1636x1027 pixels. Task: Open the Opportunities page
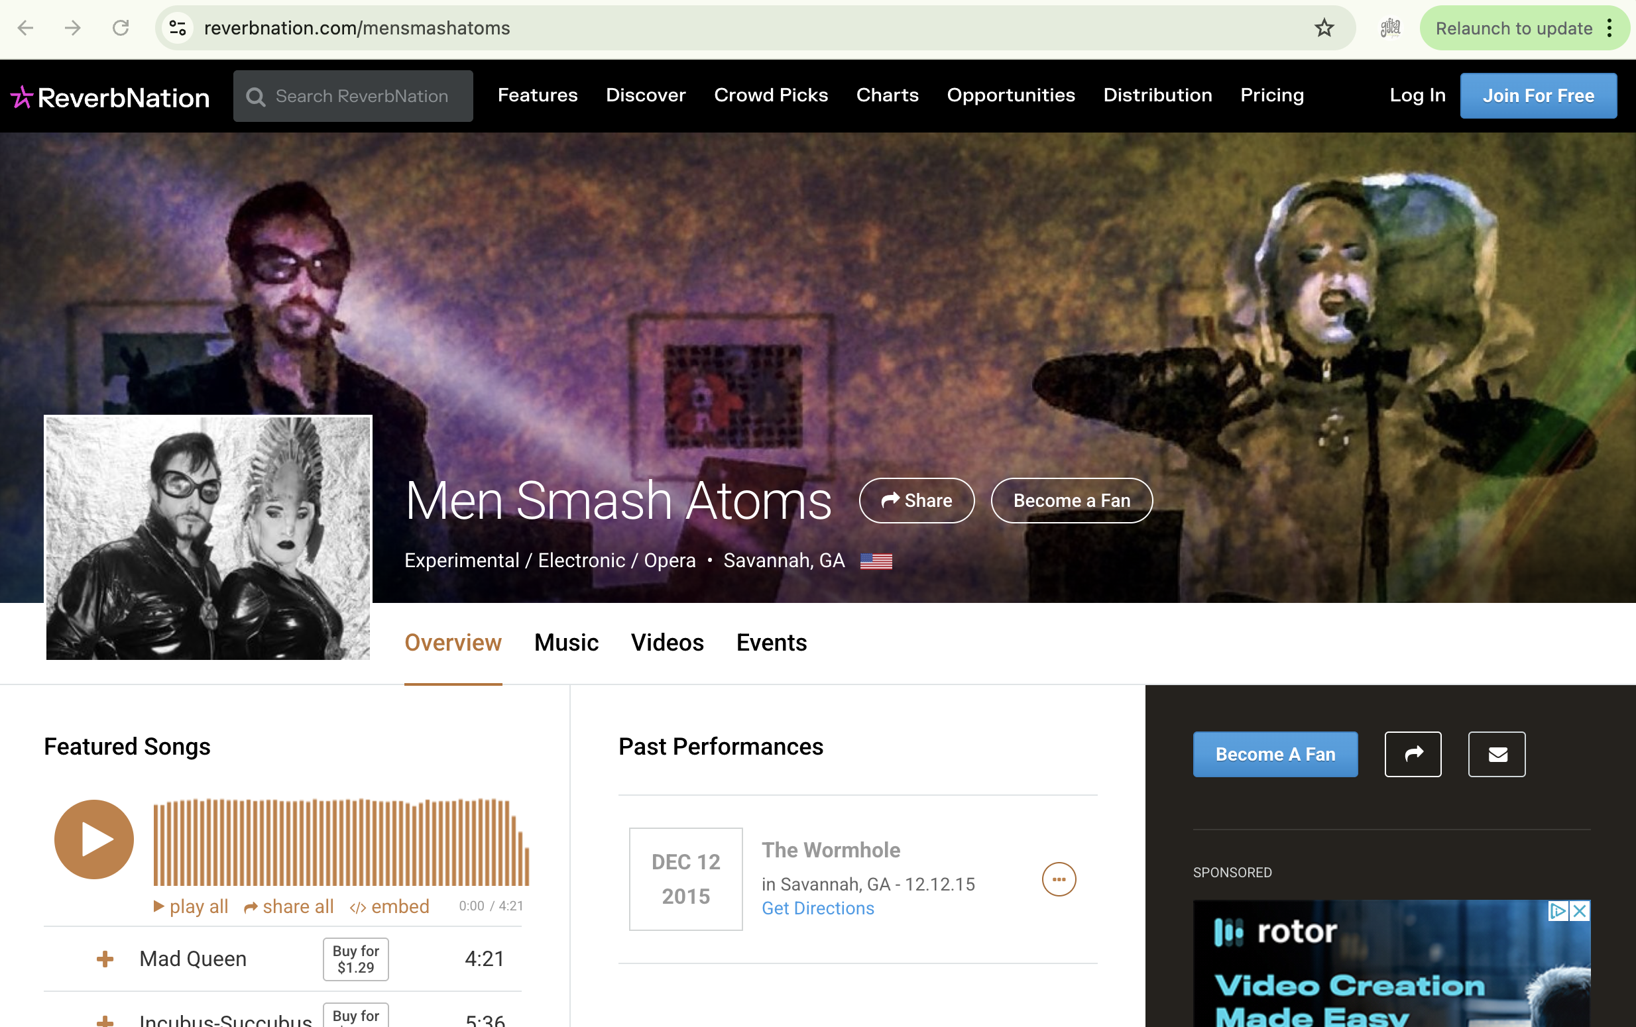(x=1010, y=95)
